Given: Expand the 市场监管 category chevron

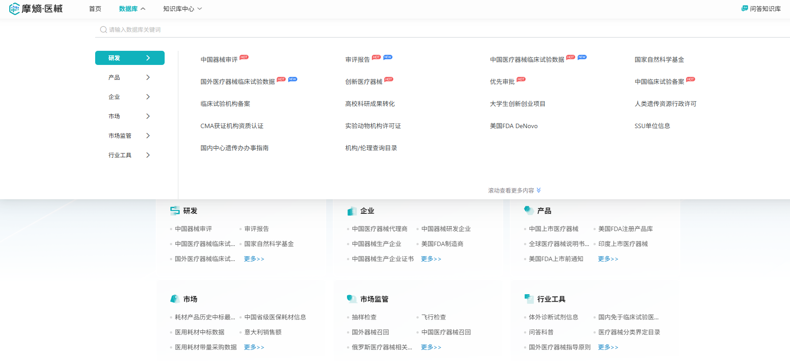Looking at the screenshot, I should [x=148, y=136].
